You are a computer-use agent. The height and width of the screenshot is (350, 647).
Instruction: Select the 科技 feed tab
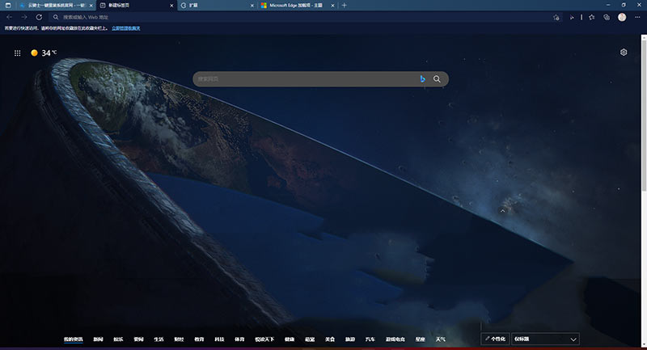point(219,339)
